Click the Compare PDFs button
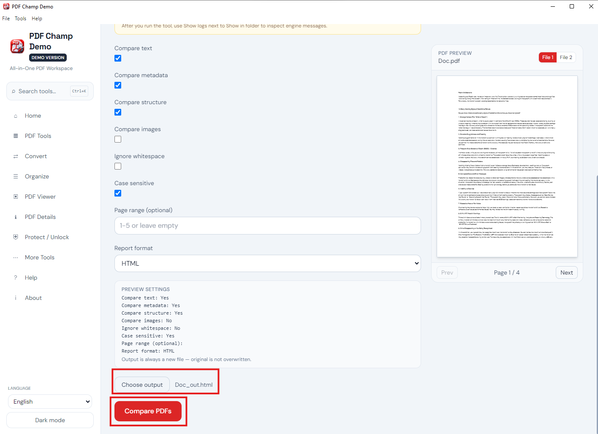 pos(148,411)
